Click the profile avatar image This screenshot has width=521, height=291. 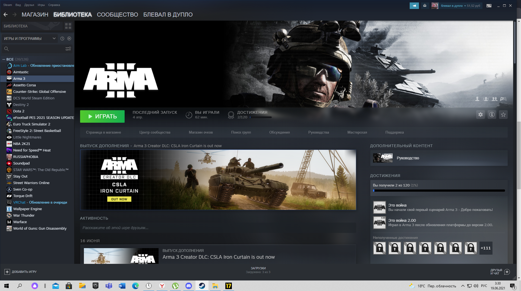435,6
